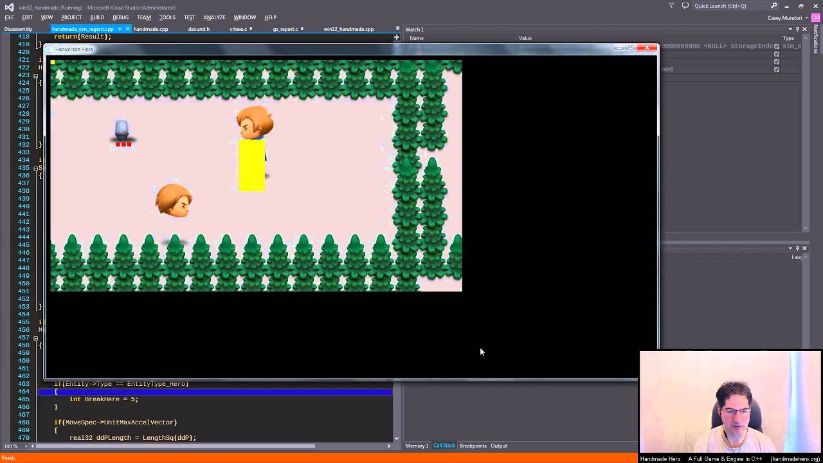Switch to the handmade.cpp tab

coord(150,29)
